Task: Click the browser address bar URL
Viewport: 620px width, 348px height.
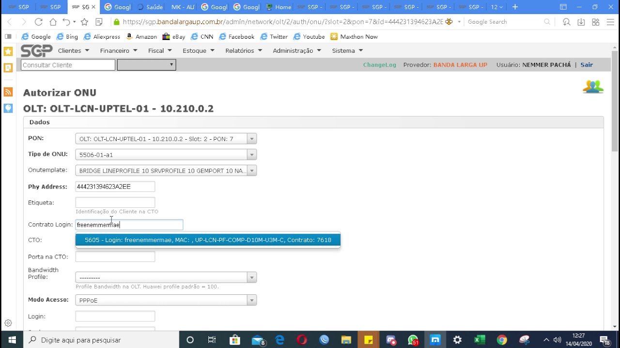Action: [x=283, y=22]
